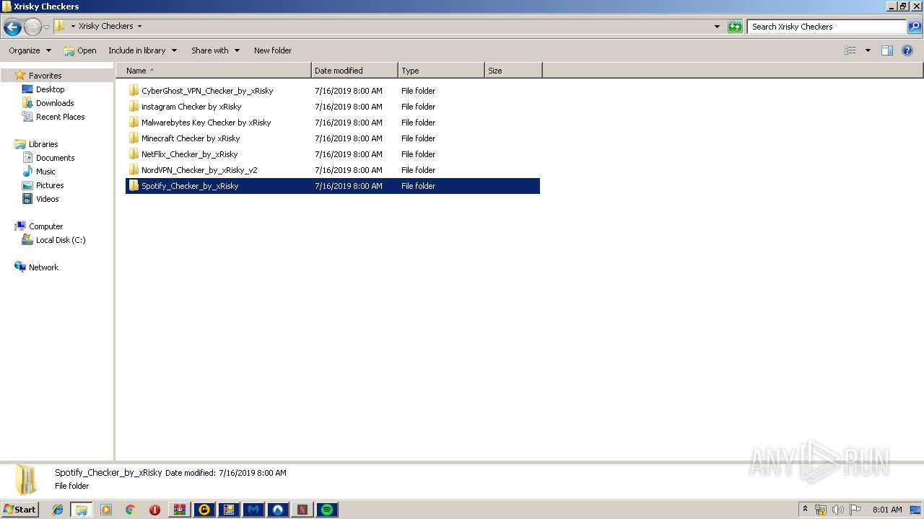
Task: Click highlighted "Spotify_Checker_by_xRisky" row name
Action: [190, 186]
